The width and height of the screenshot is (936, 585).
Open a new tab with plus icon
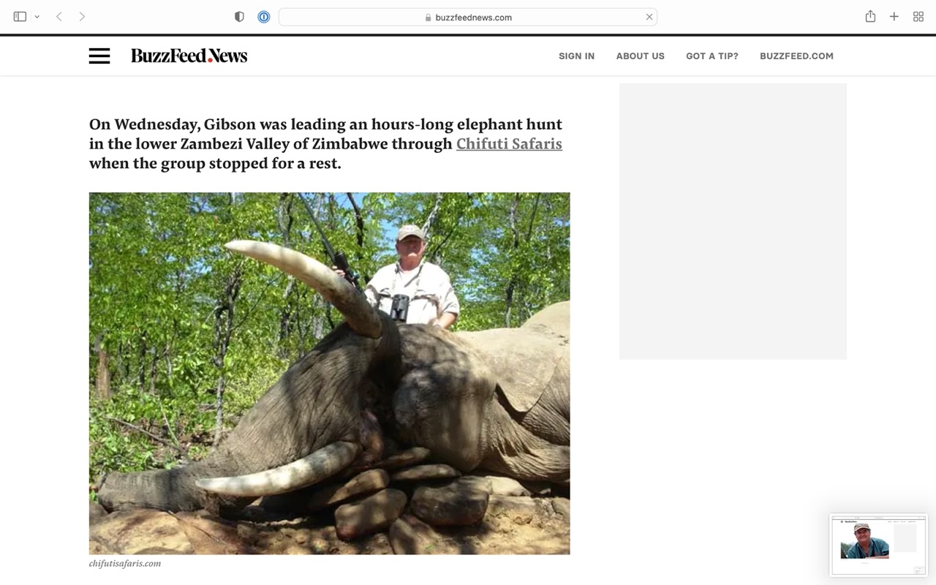[894, 17]
